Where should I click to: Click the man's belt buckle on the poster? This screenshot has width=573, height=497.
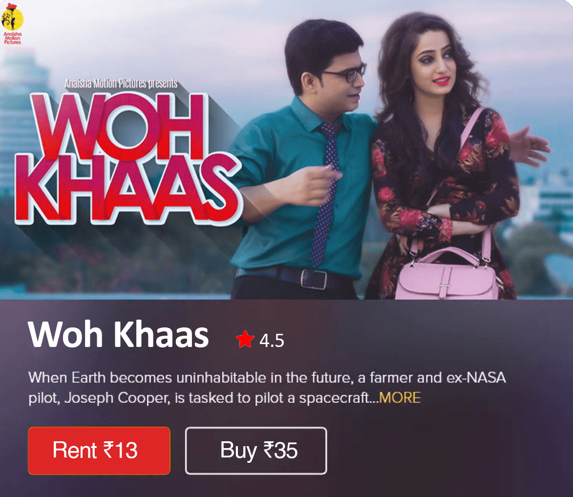coord(314,279)
